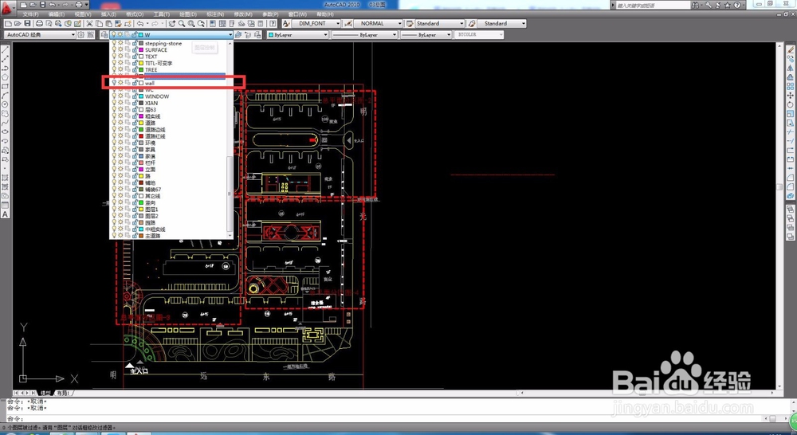Click green color swatch of TREE layer
Screen dimensions: 797x435
[x=141, y=69]
